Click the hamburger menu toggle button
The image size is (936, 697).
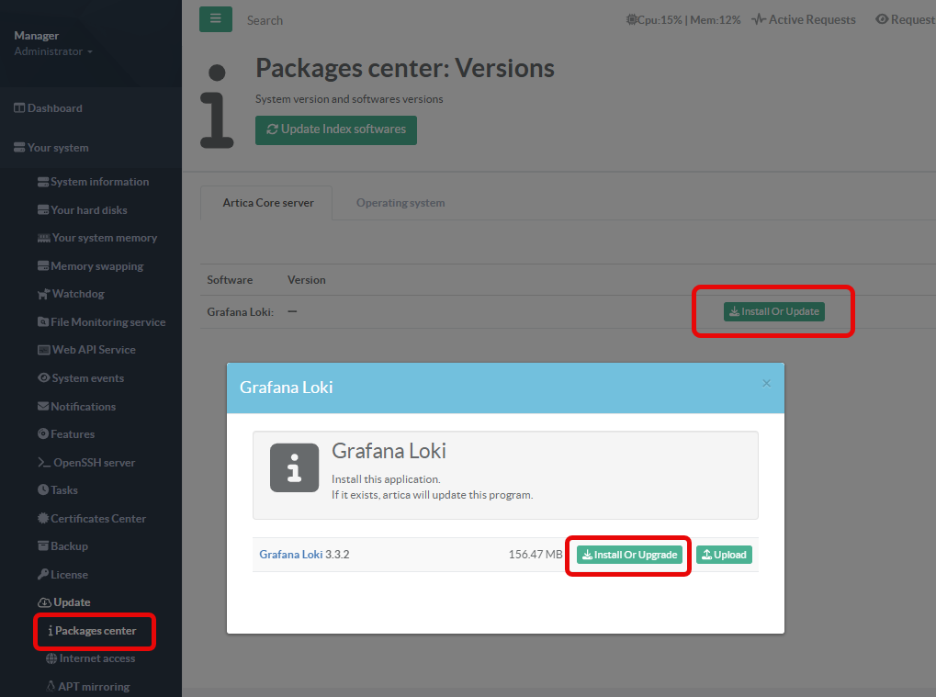coord(216,19)
